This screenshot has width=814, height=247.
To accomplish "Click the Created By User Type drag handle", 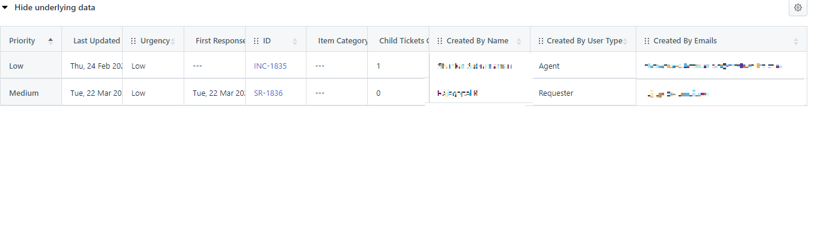I will 541,41.
